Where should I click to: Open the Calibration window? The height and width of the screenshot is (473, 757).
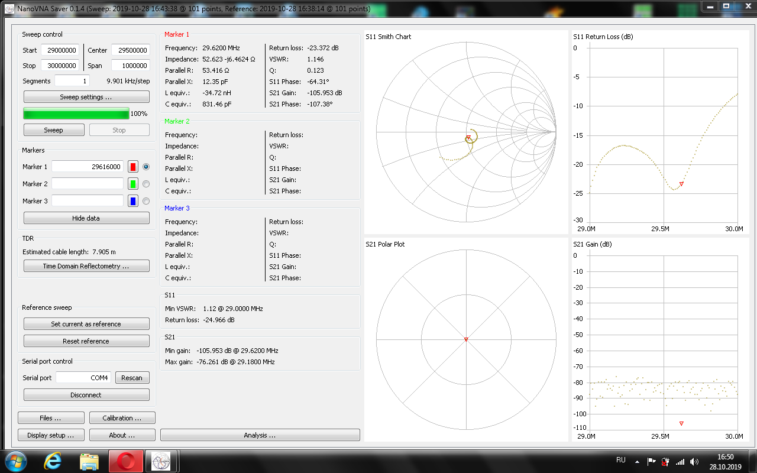click(x=122, y=418)
